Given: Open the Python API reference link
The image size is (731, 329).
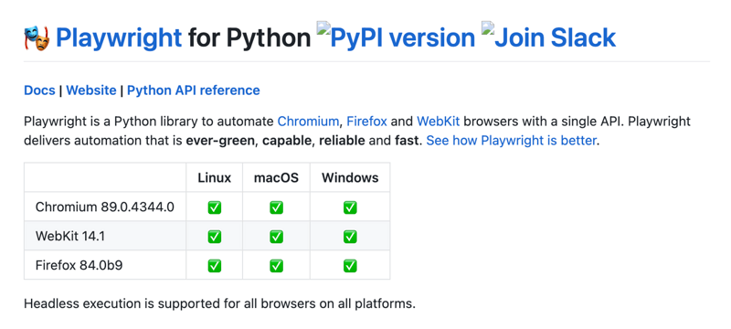Looking at the screenshot, I should click(194, 90).
